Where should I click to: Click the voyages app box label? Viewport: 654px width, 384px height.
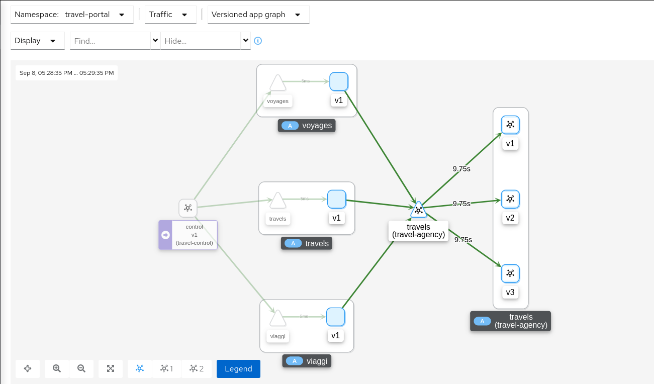[307, 125]
